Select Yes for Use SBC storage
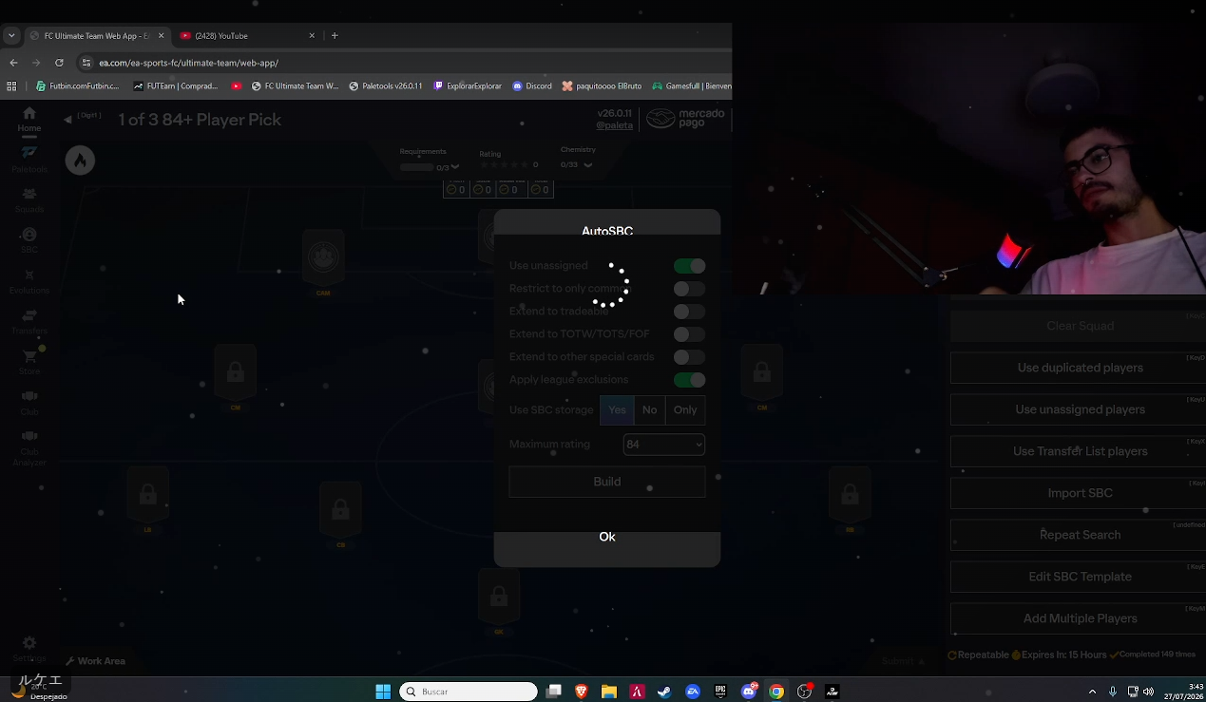Image resolution: width=1206 pixels, height=702 pixels. click(617, 410)
